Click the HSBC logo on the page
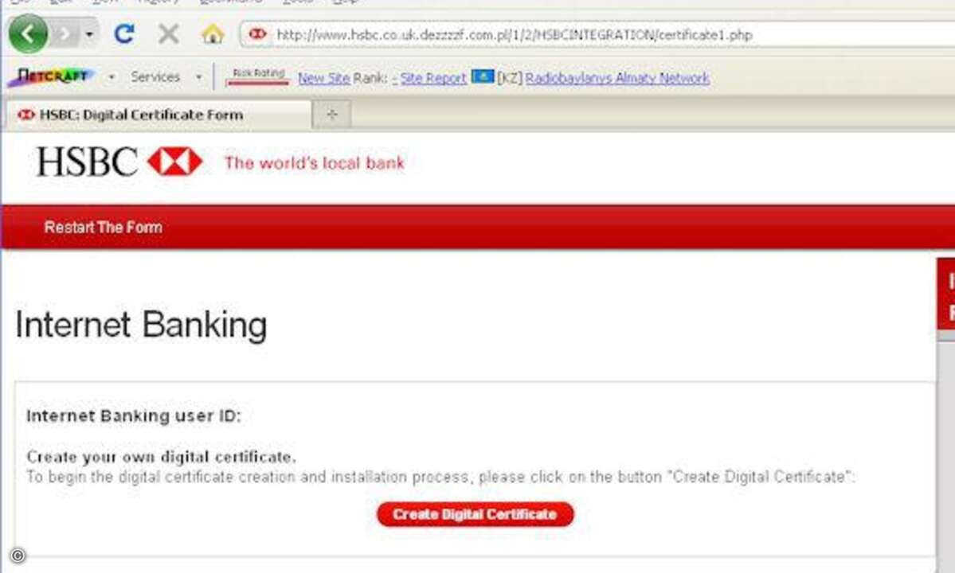This screenshot has height=573, width=955. [x=119, y=162]
